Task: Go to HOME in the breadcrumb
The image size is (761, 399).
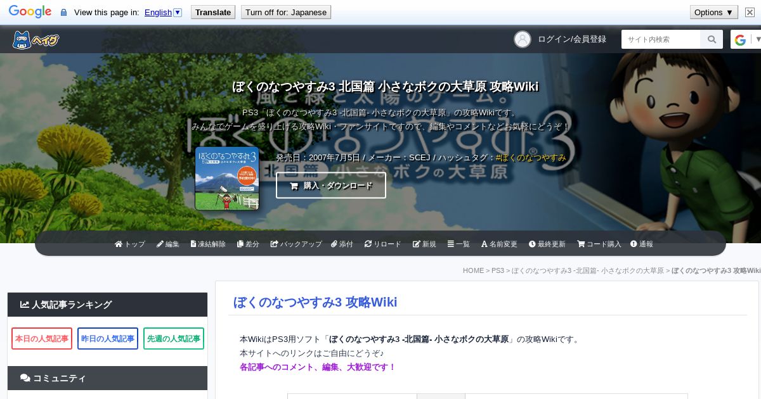Action: tap(473, 270)
